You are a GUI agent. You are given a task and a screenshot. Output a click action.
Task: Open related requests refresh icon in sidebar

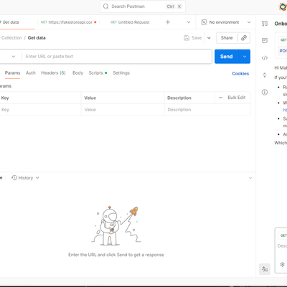tap(265, 75)
